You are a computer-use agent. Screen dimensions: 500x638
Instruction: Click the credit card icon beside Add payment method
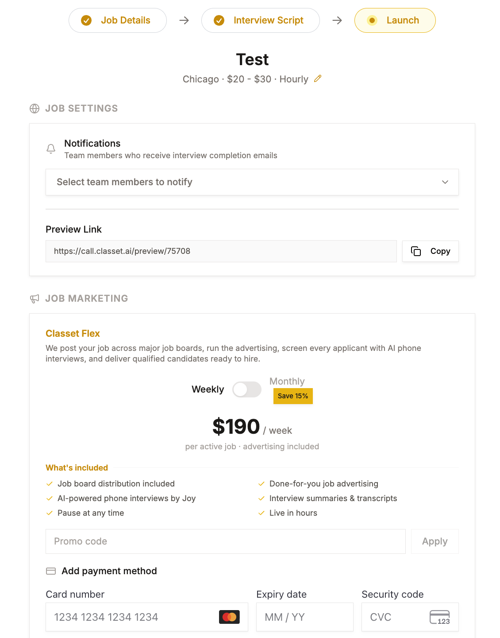51,571
